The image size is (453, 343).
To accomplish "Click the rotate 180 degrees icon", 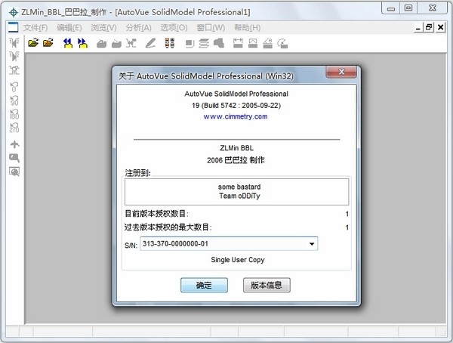I will [14, 114].
